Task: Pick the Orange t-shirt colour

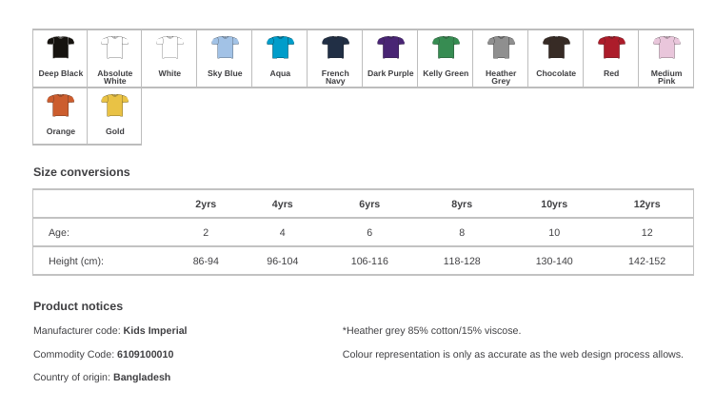Action: pyautogui.click(x=61, y=106)
